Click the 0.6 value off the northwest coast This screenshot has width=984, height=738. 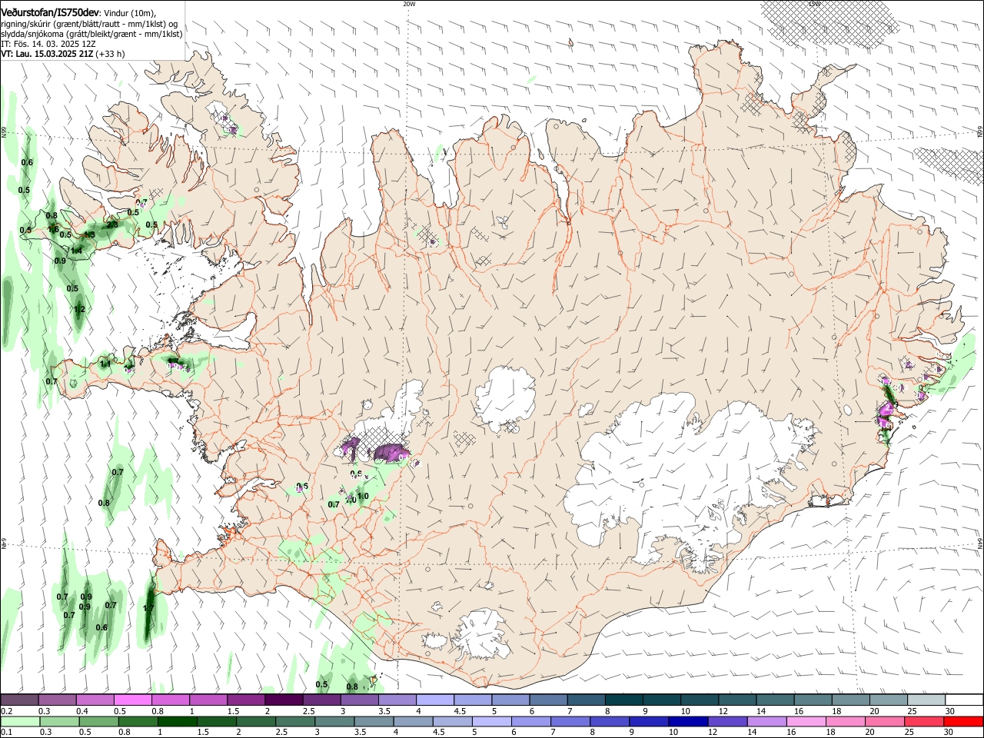click(28, 162)
